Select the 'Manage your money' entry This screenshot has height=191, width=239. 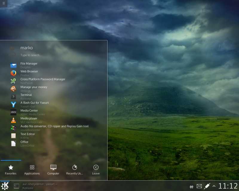[x=34, y=87]
